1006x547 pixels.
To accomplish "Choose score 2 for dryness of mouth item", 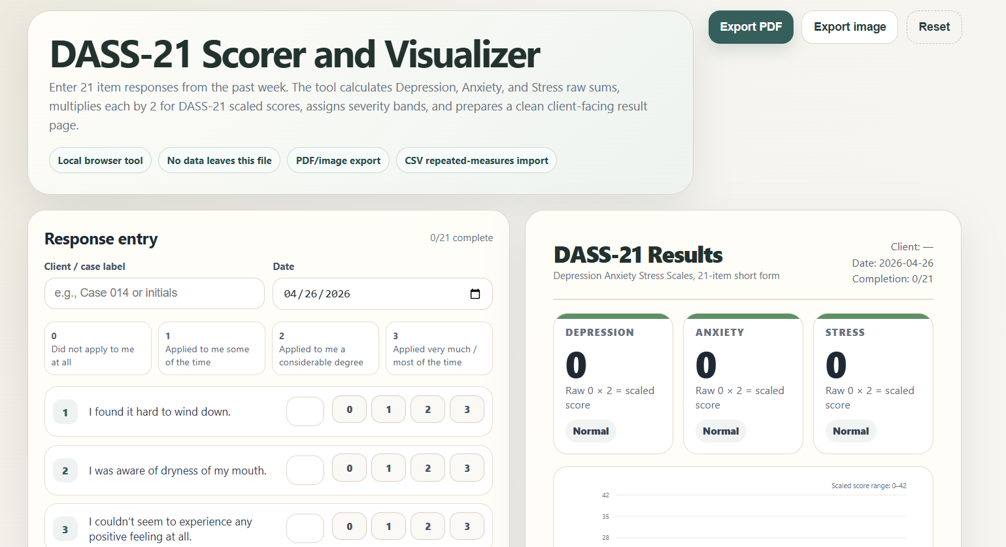I will click(428, 469).
